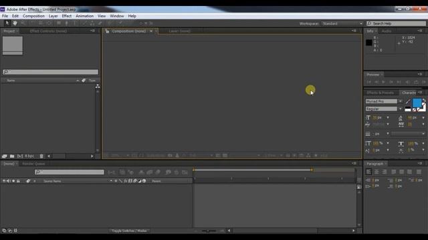This screenshot has height=240, width=428.
Task: Align paragraph text left
Action: point(368,172)
